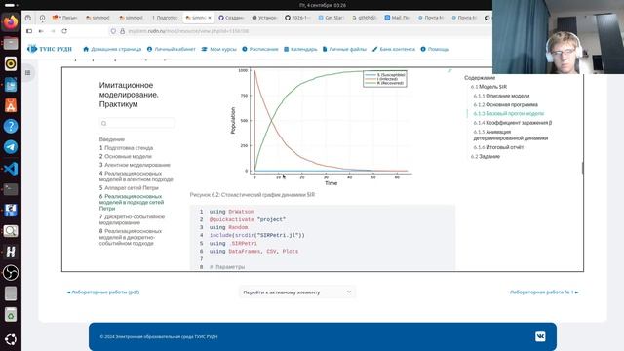Switch to the 'Подготов' browser tab
The width and height of the screenshot is (624, 351).
click(x=165, y=18)
